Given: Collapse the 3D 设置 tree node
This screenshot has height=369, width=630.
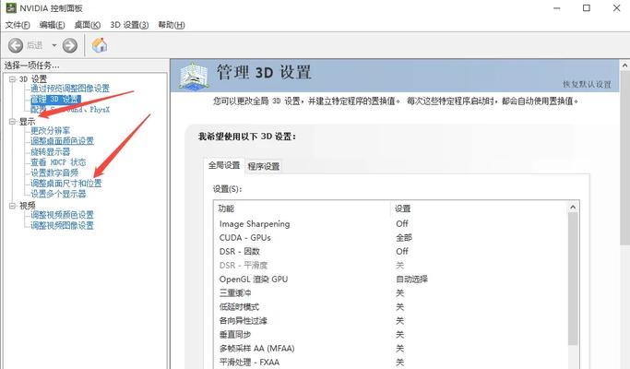Looking at the screenshot, I should [13, 79].
